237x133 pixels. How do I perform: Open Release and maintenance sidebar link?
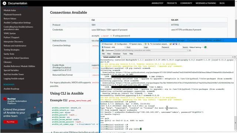click(15, 46)
